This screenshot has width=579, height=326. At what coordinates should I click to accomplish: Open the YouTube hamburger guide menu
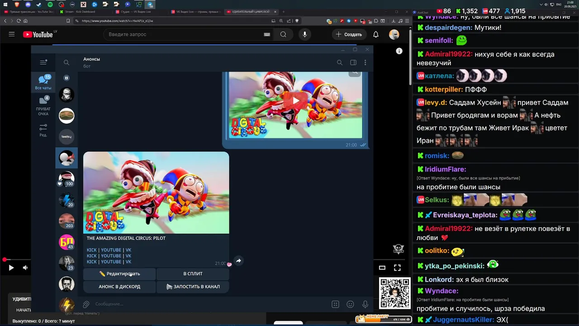(x=12, y=34)
